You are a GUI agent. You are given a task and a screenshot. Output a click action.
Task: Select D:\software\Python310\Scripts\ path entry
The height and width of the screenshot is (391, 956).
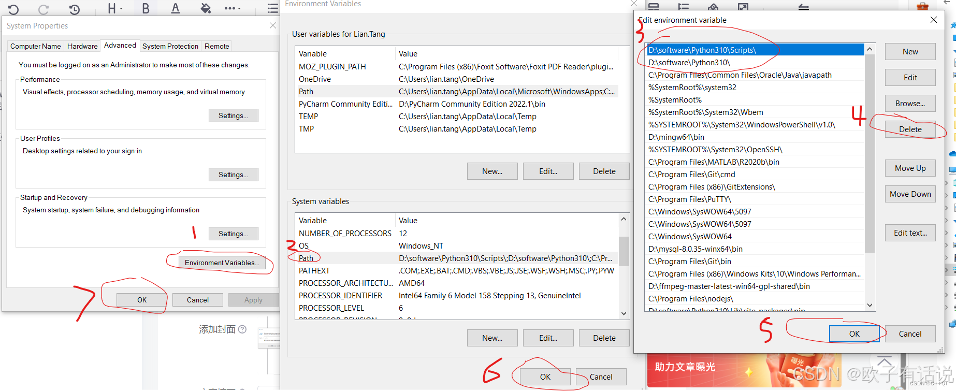(x=755, y=50)
